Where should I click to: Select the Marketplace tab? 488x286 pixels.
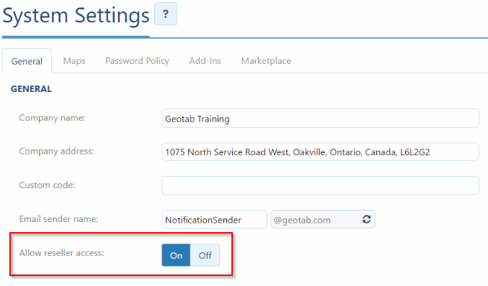tap(266, 61)
